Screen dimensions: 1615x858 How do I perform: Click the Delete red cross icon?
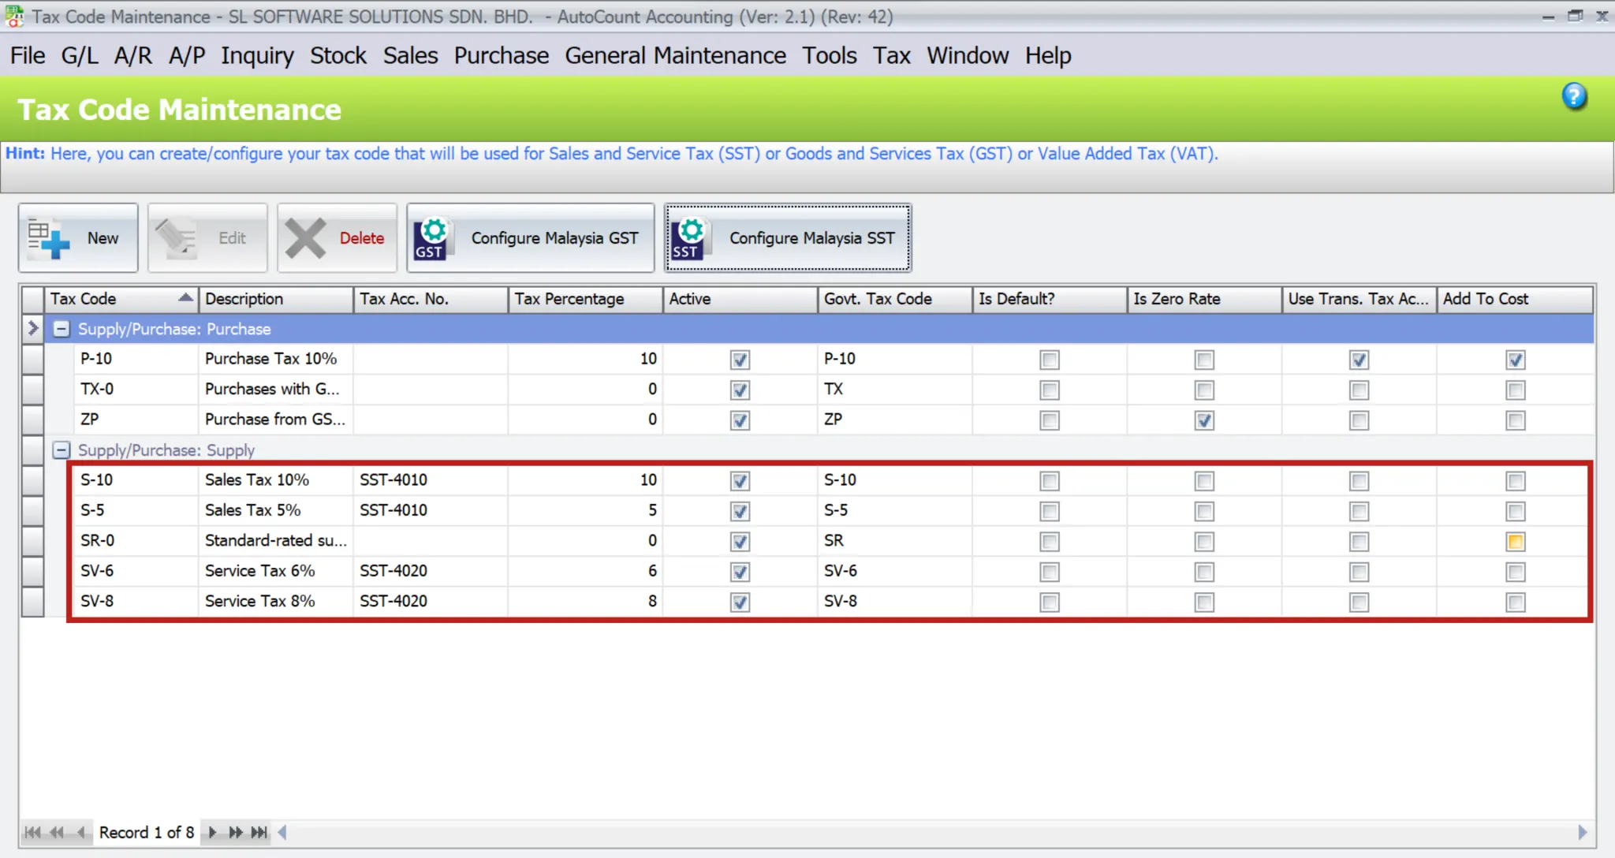tap(307, 237)
